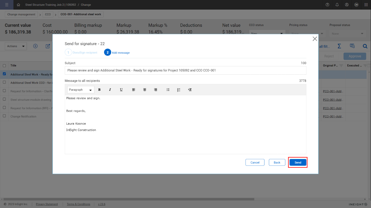Select all rows via the header checkbox
This screenshot has height=208, width=371.
tap(4, 65)
